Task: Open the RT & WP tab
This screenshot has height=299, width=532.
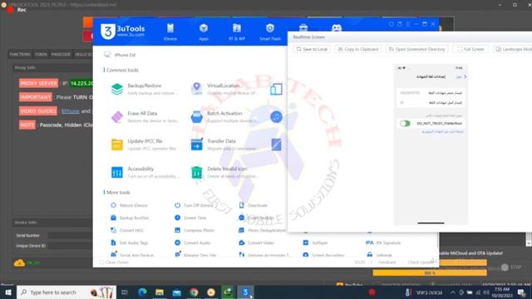Action: (236, 32)
